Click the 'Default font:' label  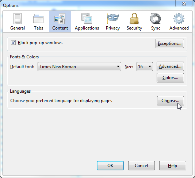pos(22,67)
